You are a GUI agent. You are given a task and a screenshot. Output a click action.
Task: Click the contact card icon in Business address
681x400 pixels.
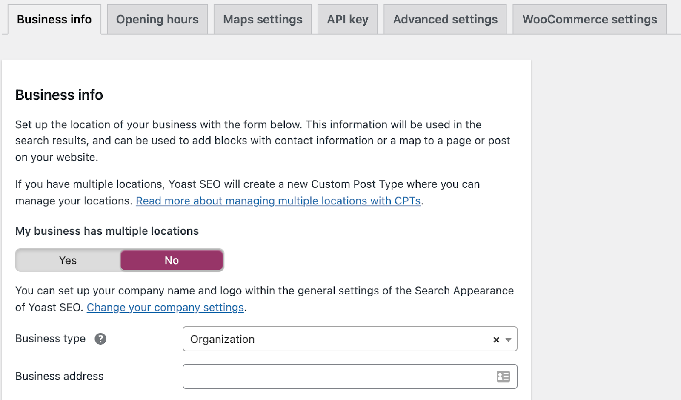tap(503, 377)
